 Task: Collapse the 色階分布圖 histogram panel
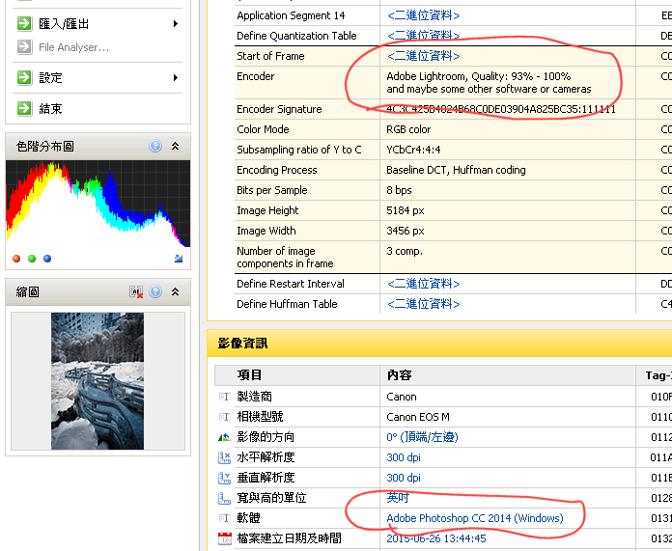(x=176, y=146)
